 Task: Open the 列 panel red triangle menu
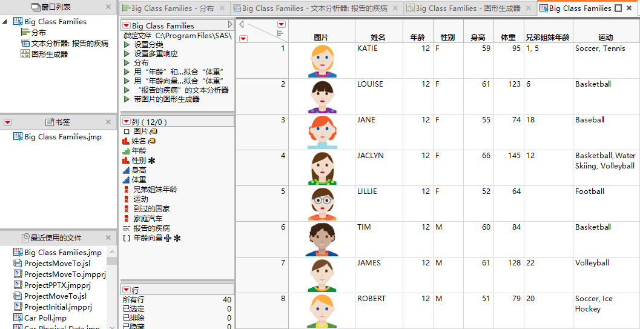click(x=126, y=122)
